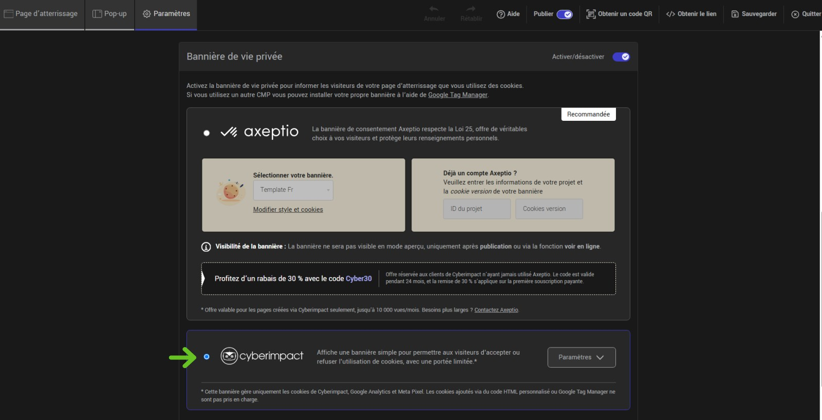Open the Google Tag Manager link
The image size is (822, 420).
[458, 95]
